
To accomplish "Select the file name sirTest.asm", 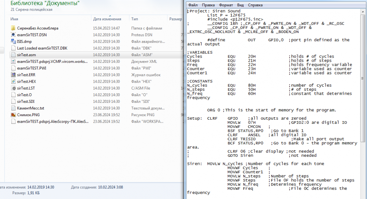I will coord(26,55).
